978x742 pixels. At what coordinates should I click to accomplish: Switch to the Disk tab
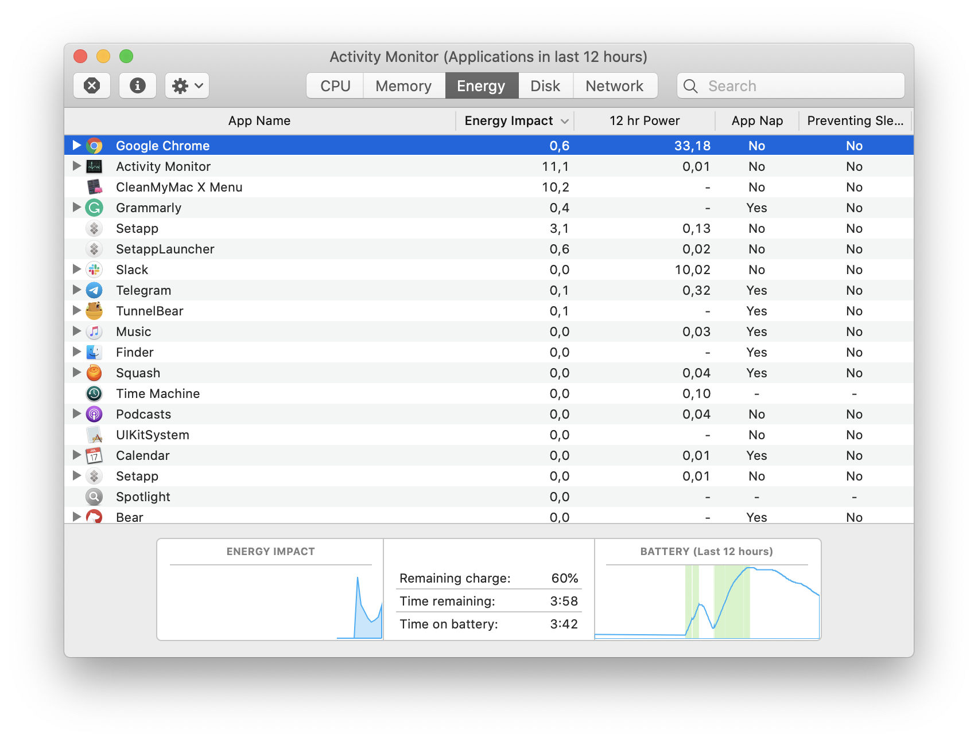[545, 85]
